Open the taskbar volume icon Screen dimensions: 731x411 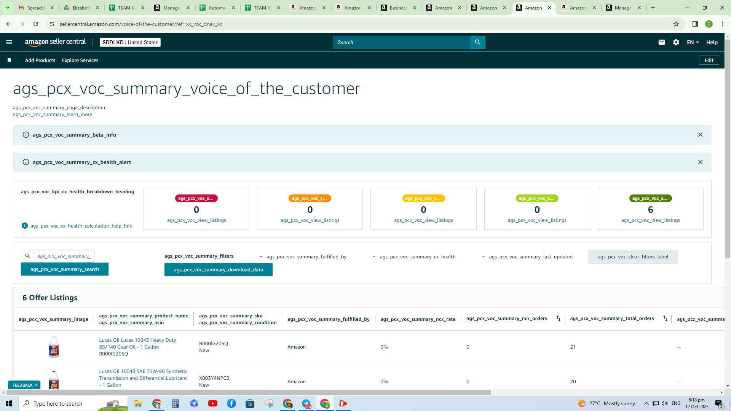pyautogui.click(x=664, y=403)
